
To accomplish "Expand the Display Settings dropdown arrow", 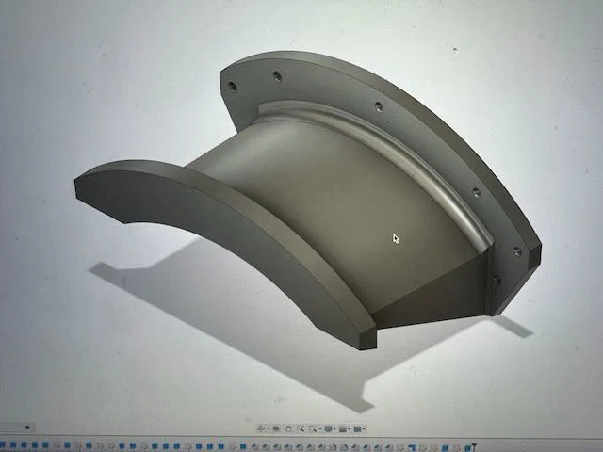I will [334, 429].
